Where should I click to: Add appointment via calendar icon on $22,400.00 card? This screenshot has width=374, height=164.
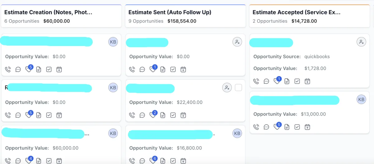(x=183, y=115)
